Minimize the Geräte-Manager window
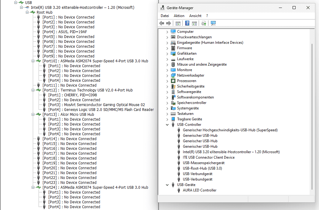The height and width of the screenshot is (210, 319). point(280,8)
